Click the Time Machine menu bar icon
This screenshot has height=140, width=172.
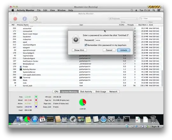(132, 10)
